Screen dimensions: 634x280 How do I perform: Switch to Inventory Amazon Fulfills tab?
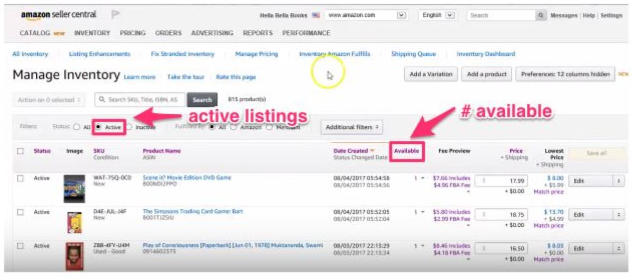tap(334, 54)
